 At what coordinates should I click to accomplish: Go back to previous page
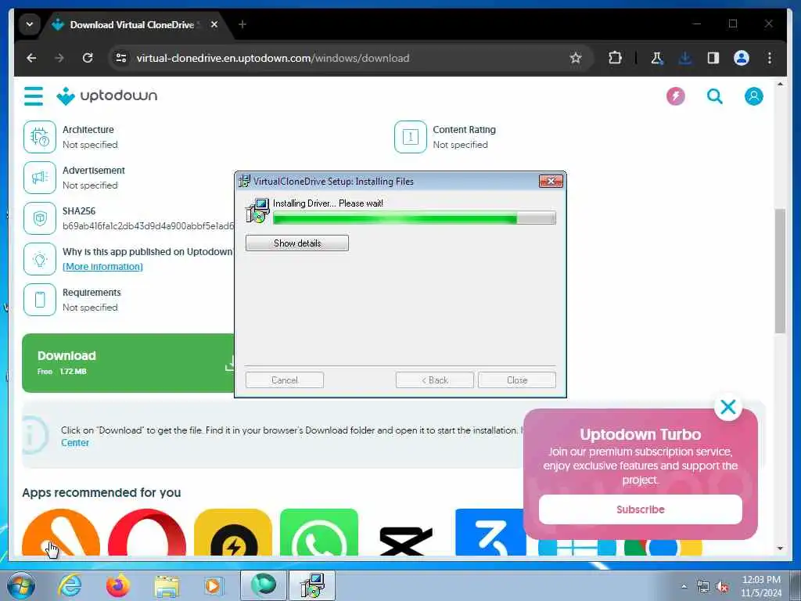click(31, 58)
